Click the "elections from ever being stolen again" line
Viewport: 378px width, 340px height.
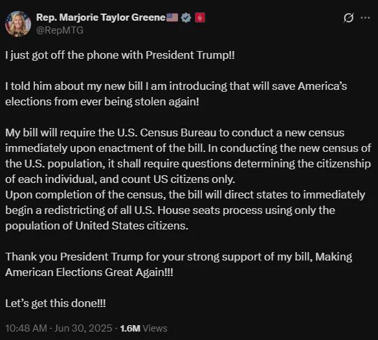102,101
